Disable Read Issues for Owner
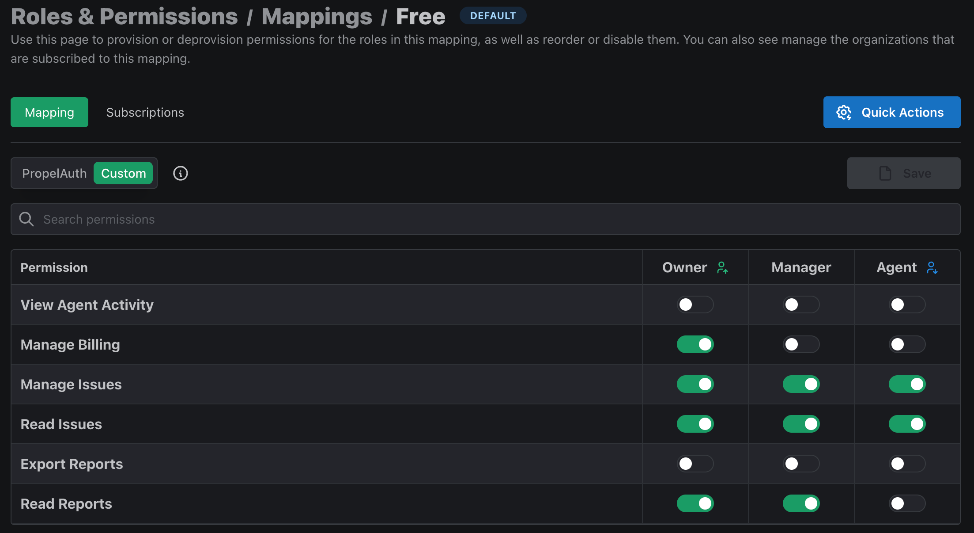This screenshot has width=974, height=533. point(695,424)
